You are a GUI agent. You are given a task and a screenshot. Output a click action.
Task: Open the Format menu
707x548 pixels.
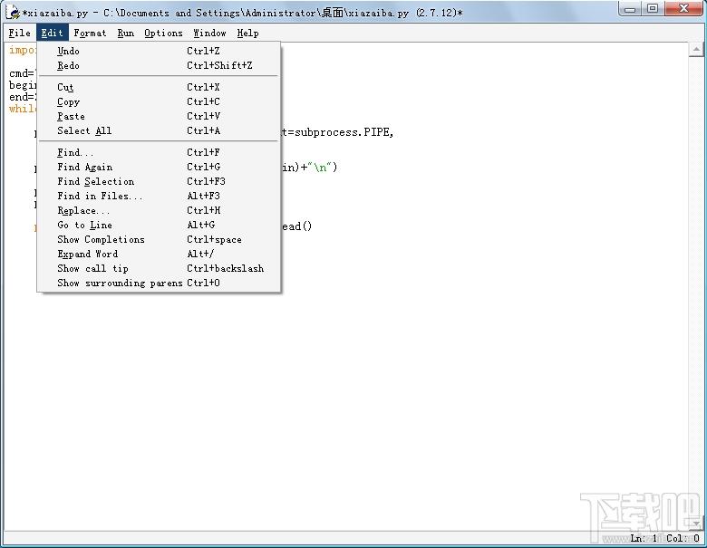[90, 33]
